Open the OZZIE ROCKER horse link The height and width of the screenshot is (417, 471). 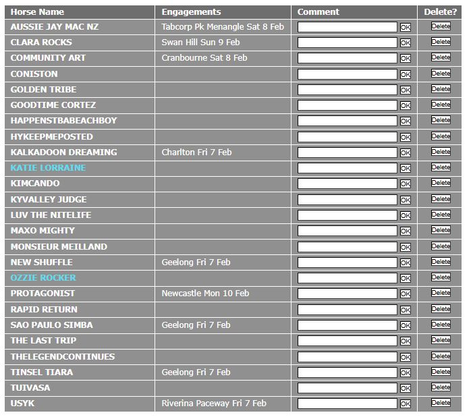(x=43, y=277)
